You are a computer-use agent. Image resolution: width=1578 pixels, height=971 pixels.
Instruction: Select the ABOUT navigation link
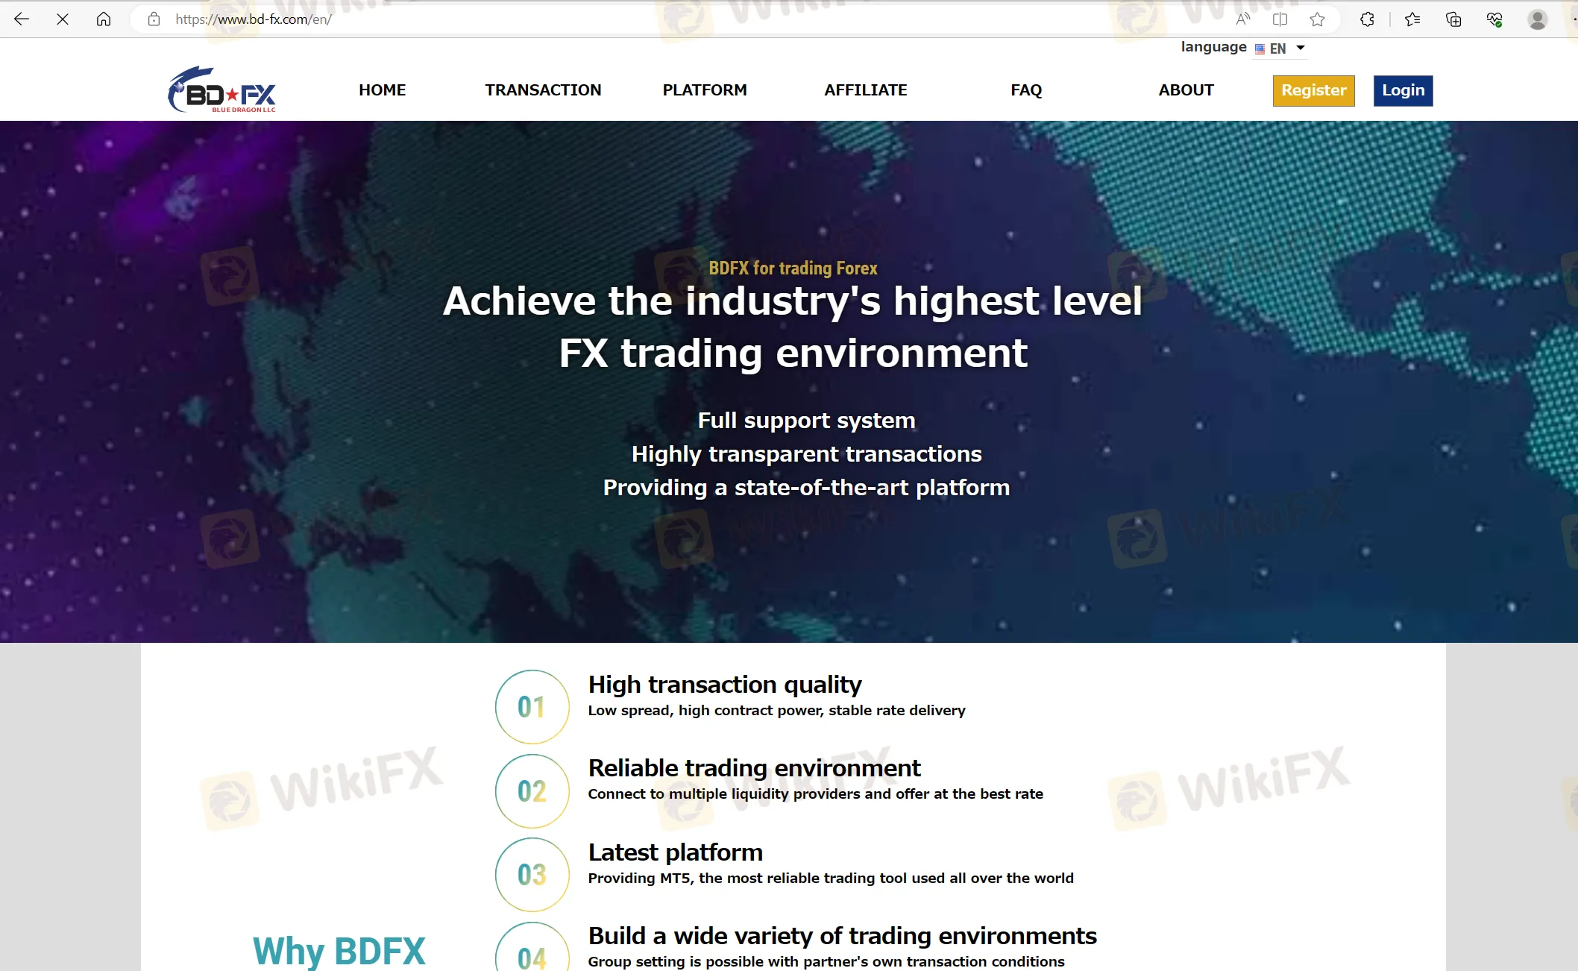(1186, 89)
